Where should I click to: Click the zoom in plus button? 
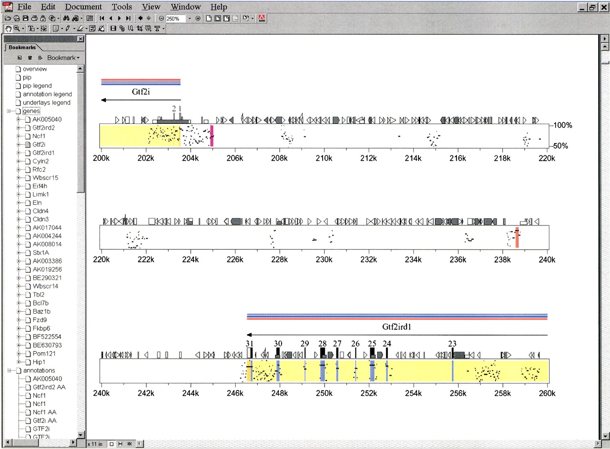(x=198, y=18)
